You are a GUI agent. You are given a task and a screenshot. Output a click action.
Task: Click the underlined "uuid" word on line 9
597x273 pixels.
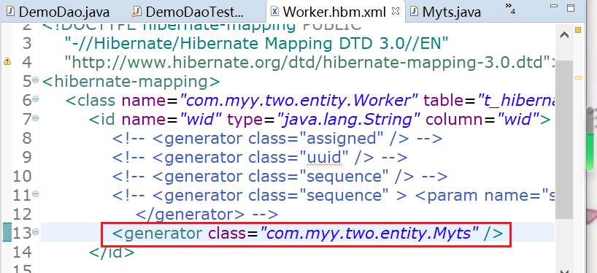coord(324,157)
